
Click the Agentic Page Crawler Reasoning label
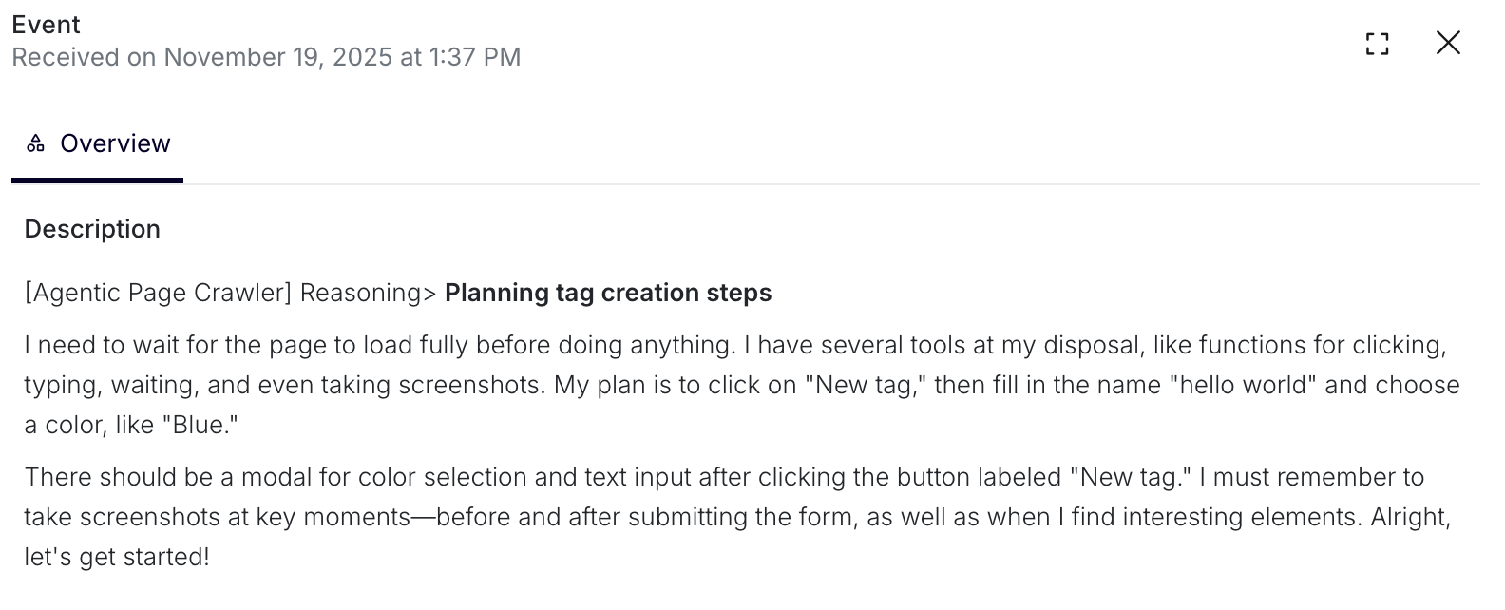tap(228, 293)
